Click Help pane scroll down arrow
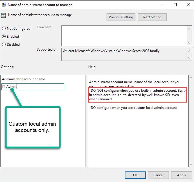The width and height of the screenshot is (194, 182). [x=191, y=165]
